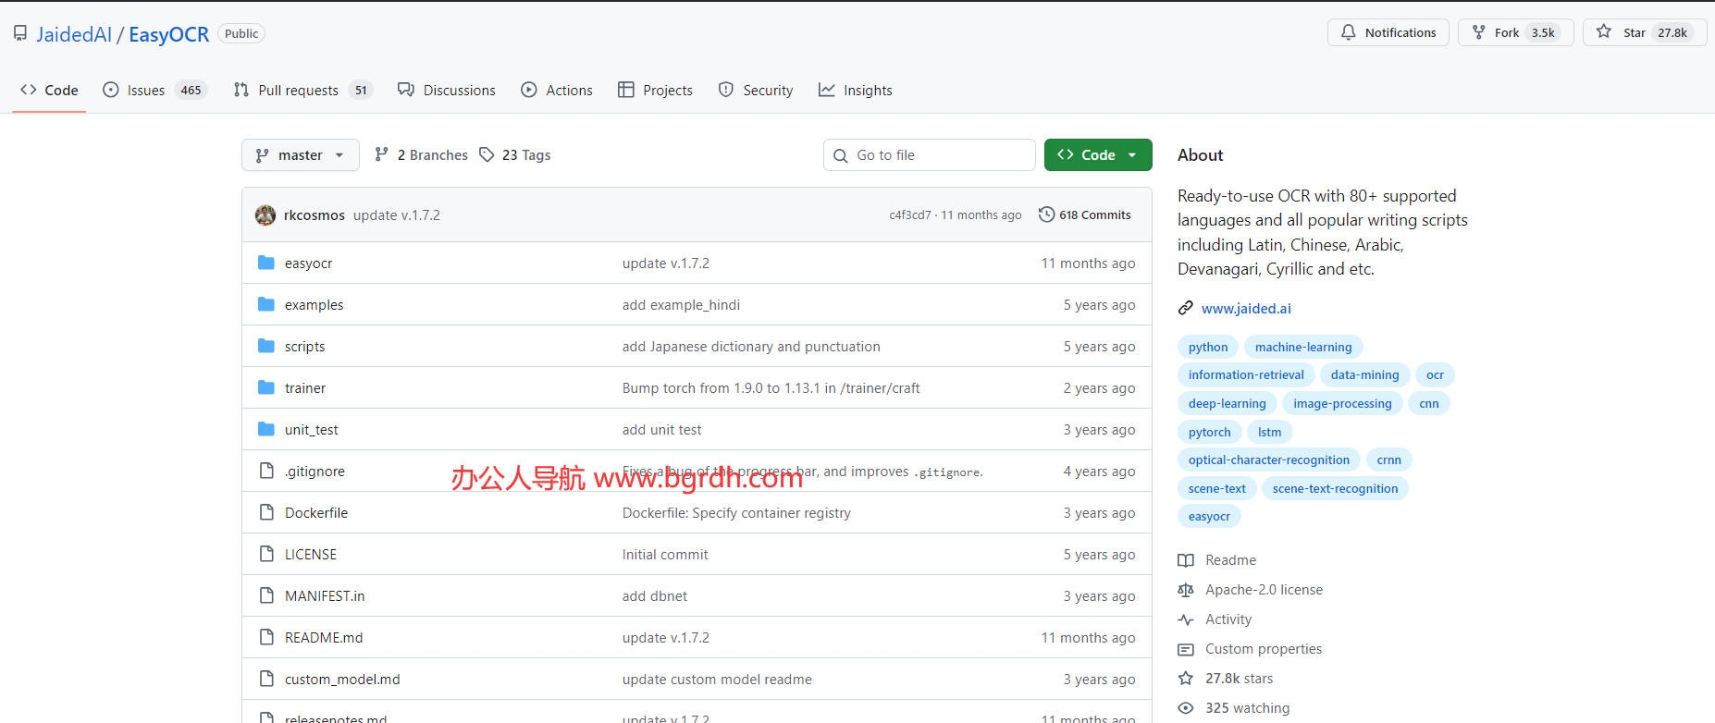Open the JaidedAI owner link
Screen dimensions: 1715x723
pos(74,34)
